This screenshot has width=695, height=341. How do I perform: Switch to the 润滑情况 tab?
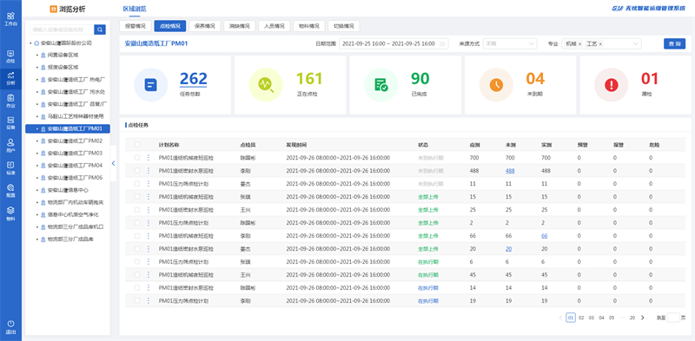click(240, 26)
